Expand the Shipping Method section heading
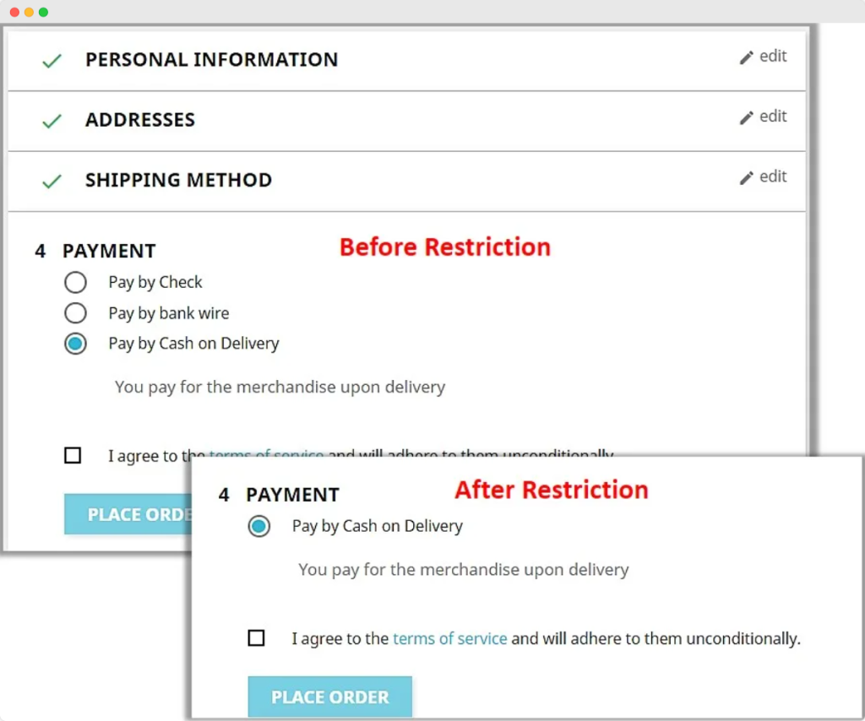Viewport: 865px width, 721px height. (178, 180)
